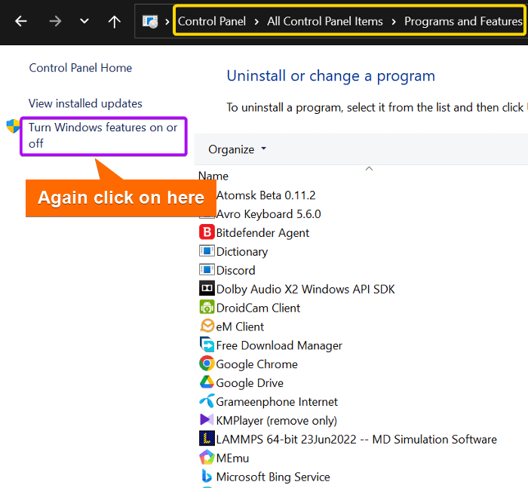This screenshot has width=528, height=488.
Task: Open the Organize dropdown menu
Action: pyautogui.click(x=237, y=149)
